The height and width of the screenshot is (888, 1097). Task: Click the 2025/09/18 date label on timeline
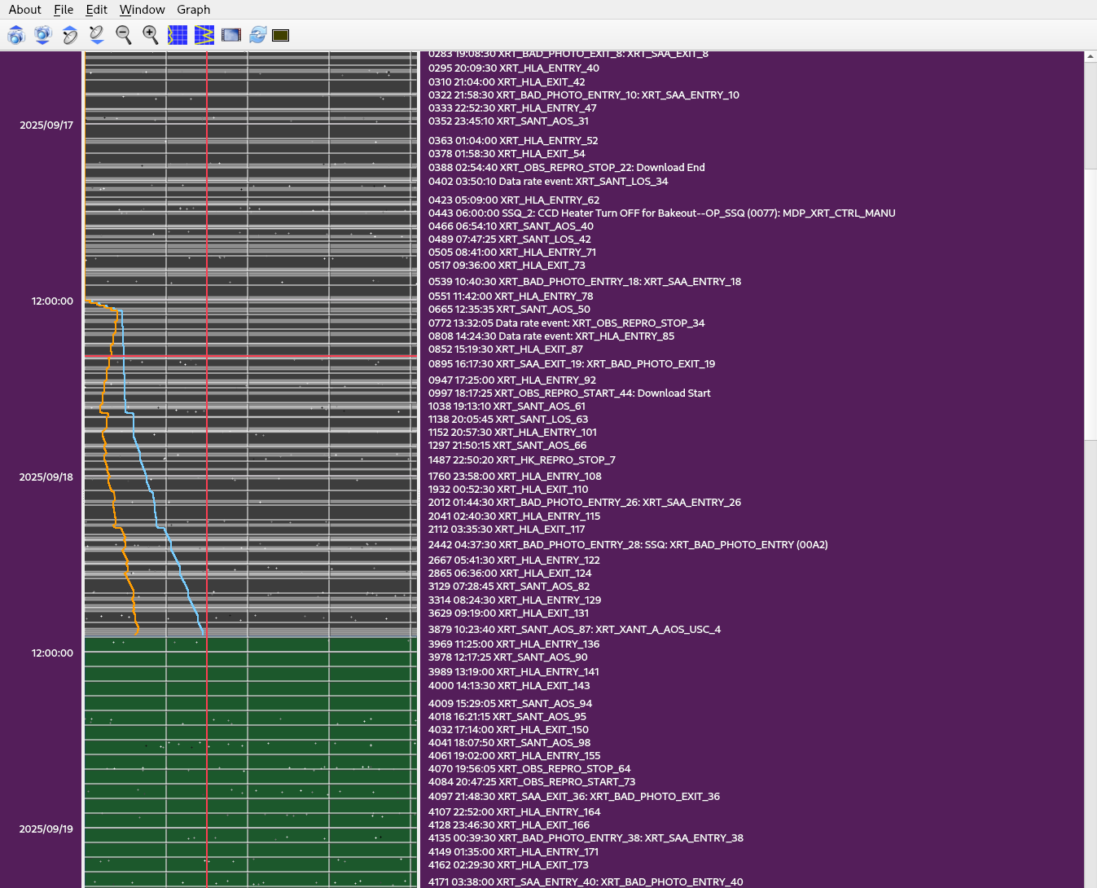(x=46, y=477)
